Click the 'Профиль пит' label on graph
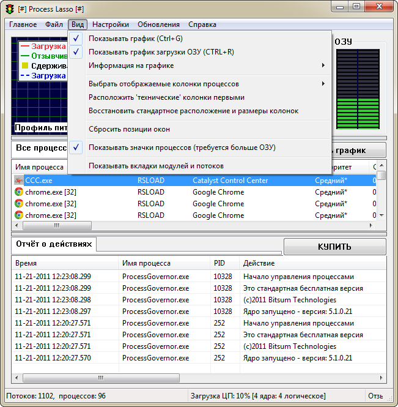The image size is (398, 407). 41,128
